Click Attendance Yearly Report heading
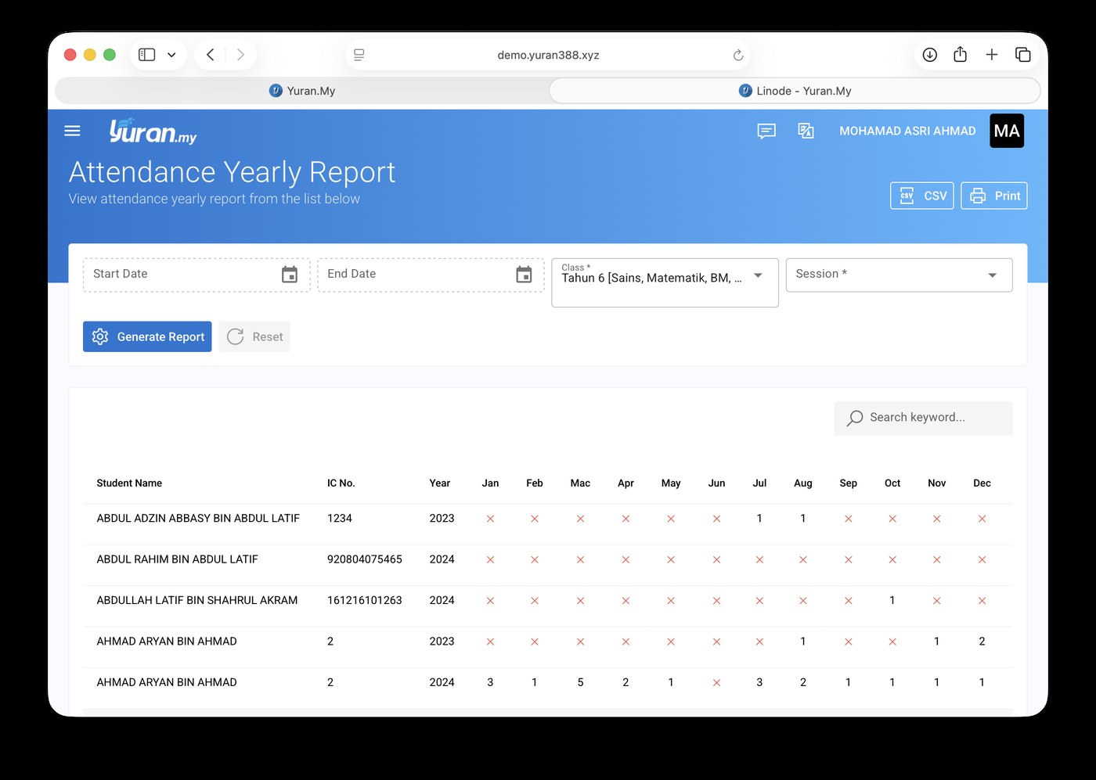1096x780 pixels. point(232,172)
